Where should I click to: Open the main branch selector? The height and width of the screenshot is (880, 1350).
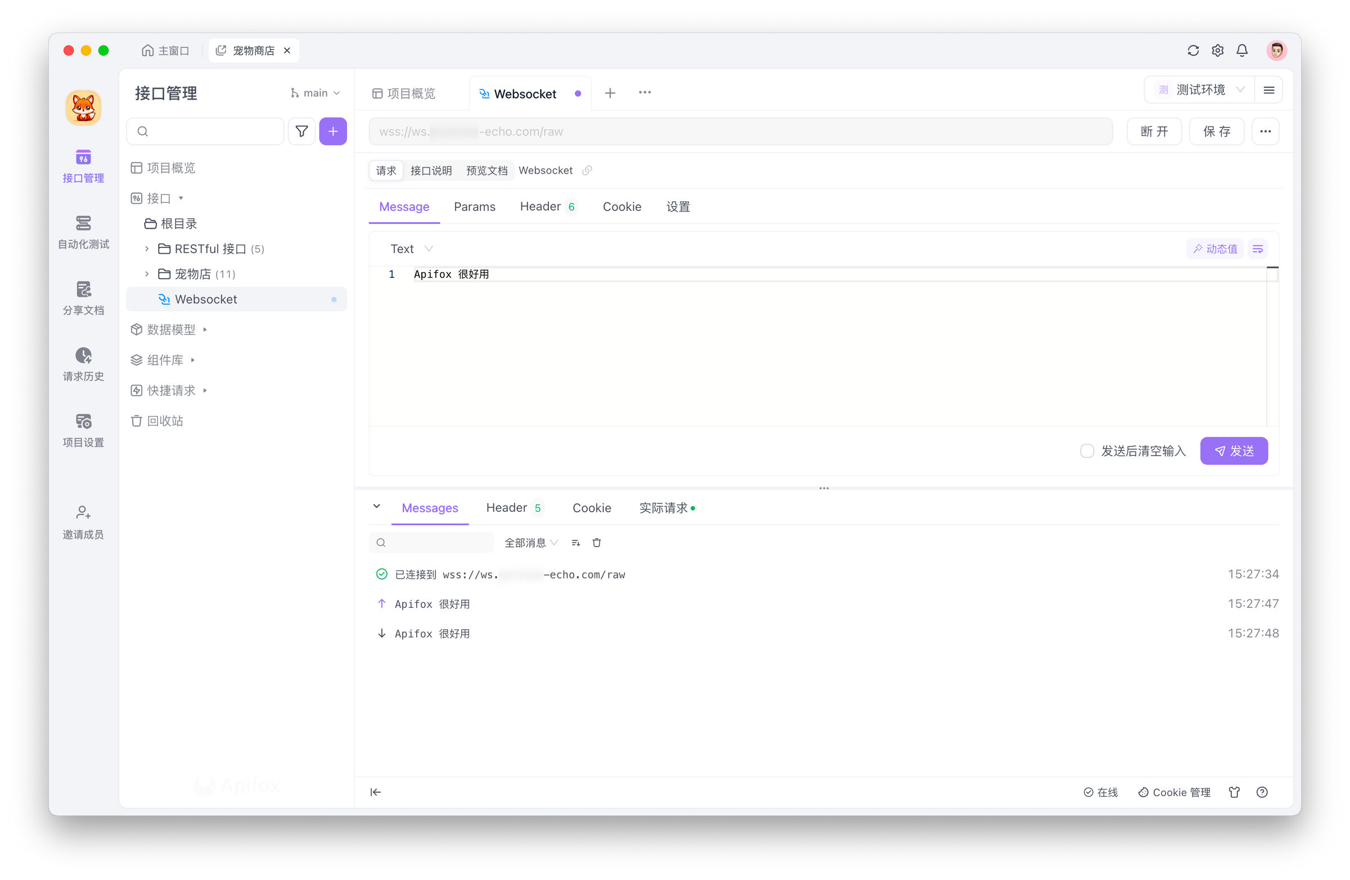coord(316,92)
